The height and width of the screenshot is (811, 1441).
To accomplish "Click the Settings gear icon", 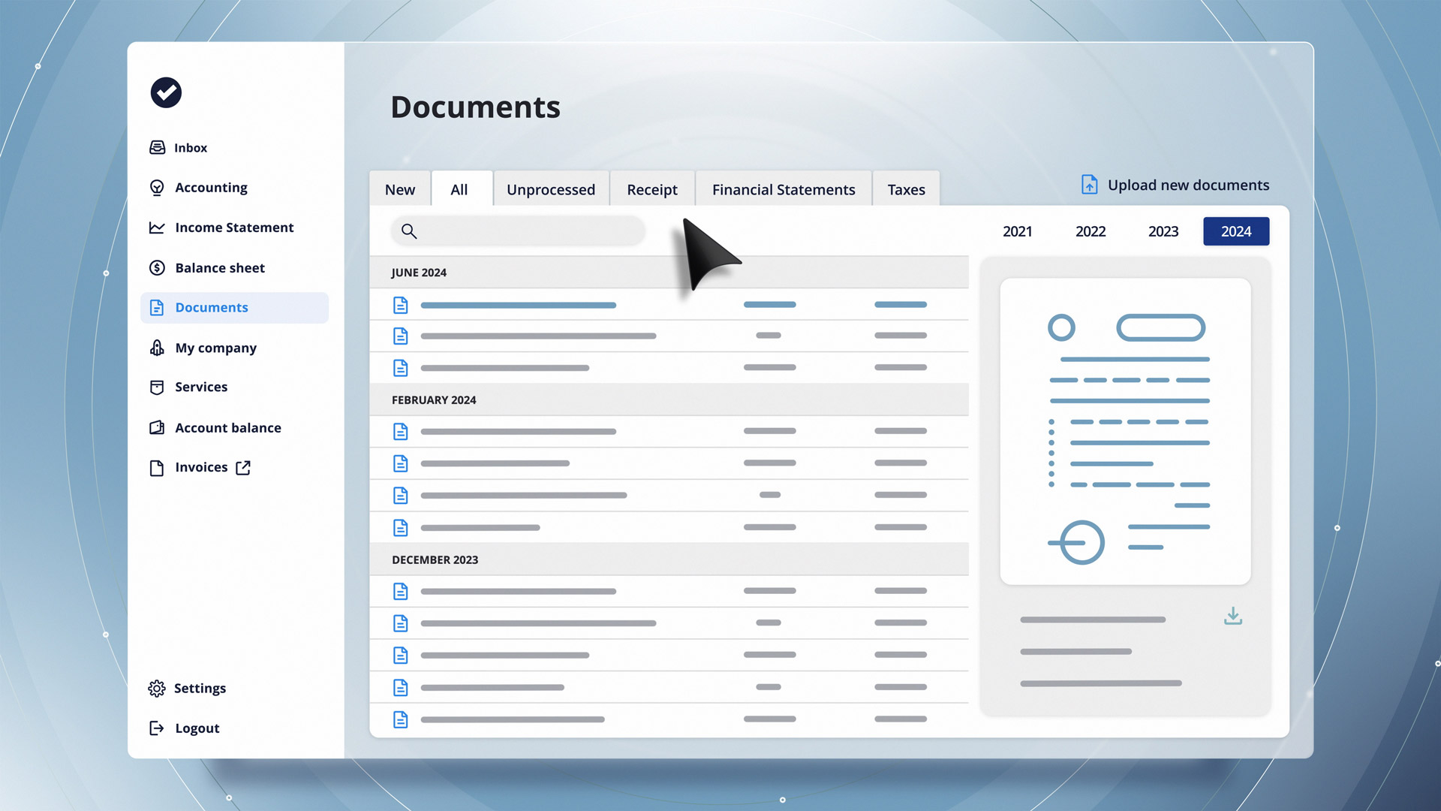I will (x=157, y=689).
